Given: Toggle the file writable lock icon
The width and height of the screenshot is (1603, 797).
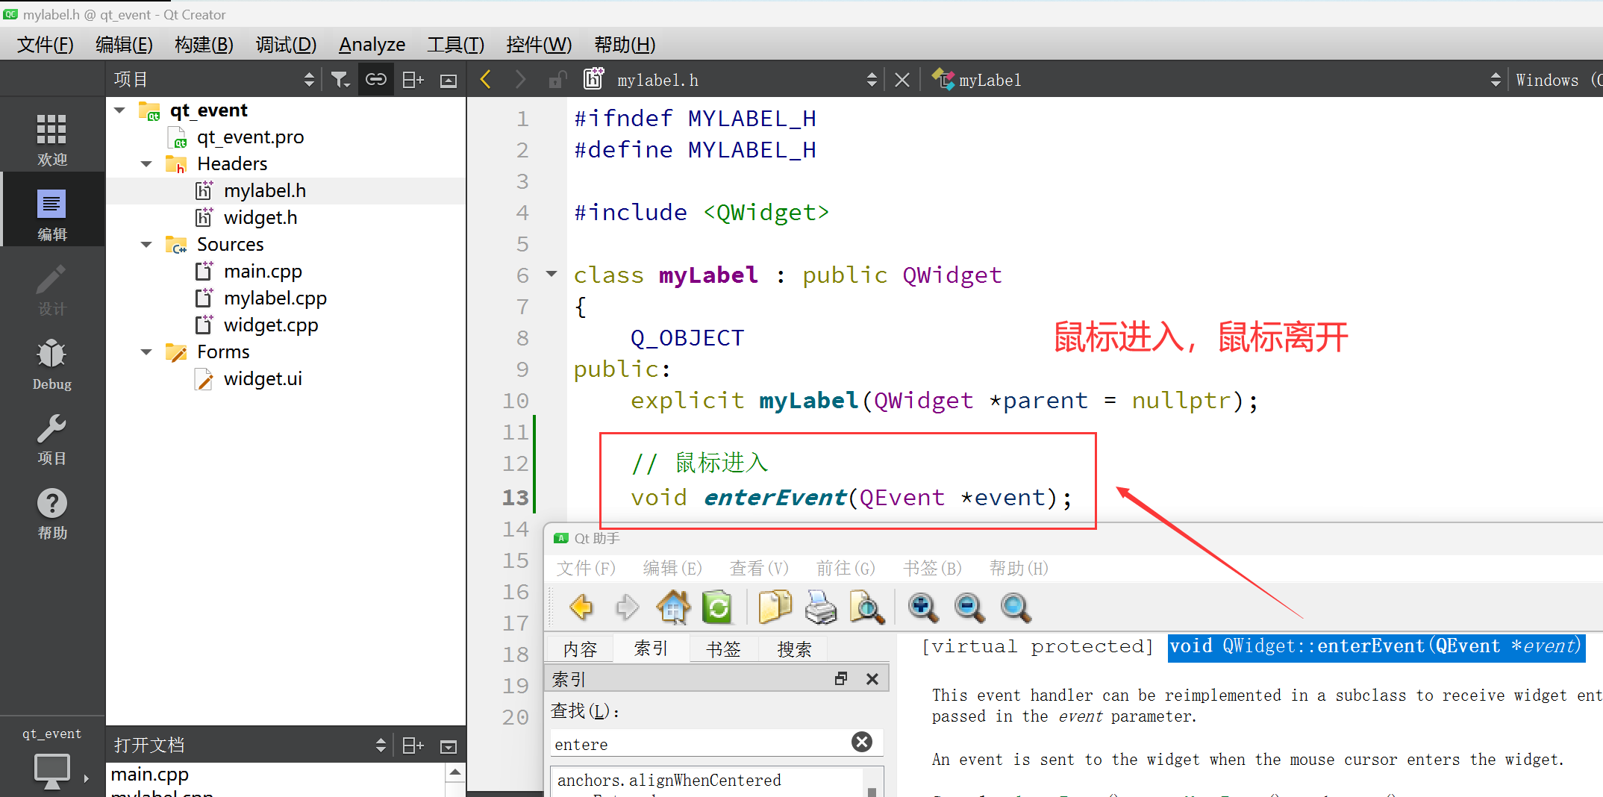Looking at the screenshot, I should click(x=557, y=80).
